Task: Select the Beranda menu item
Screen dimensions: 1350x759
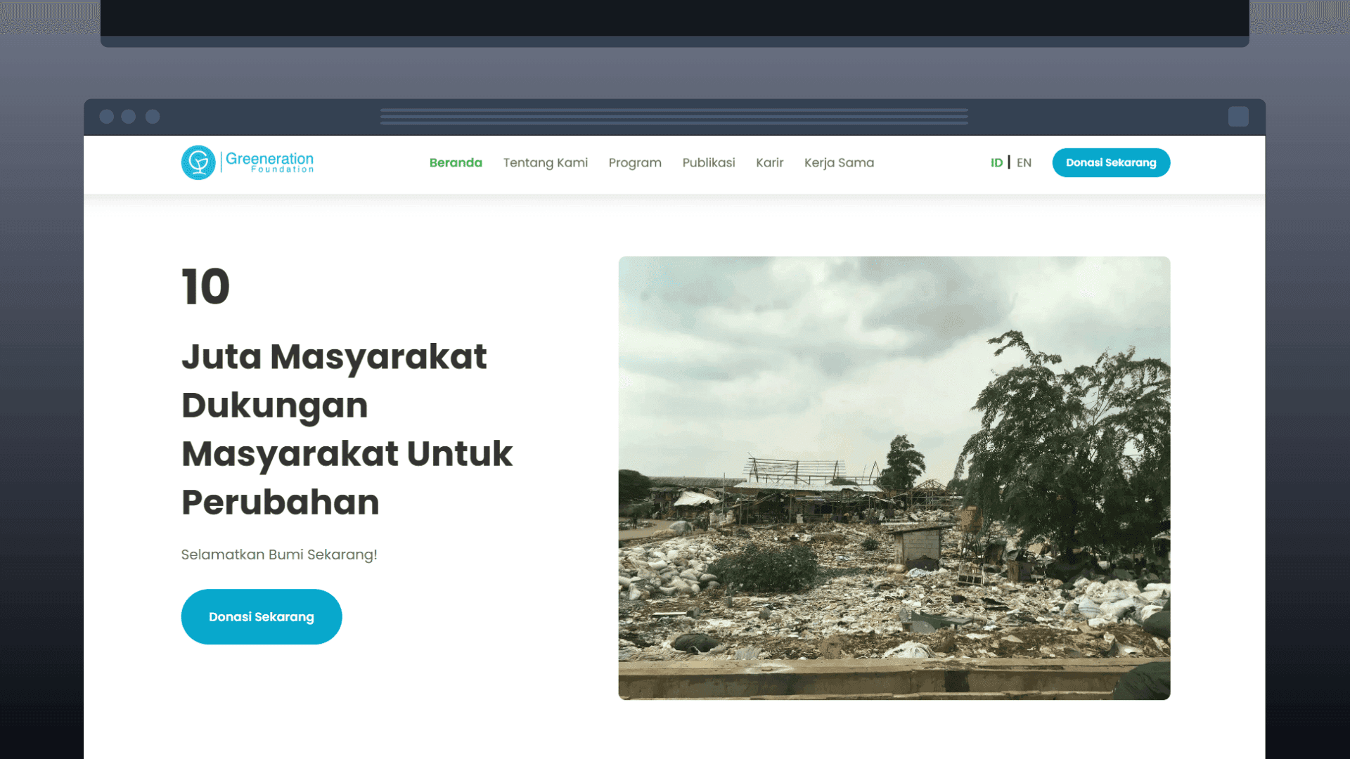Action: point(456,162)
